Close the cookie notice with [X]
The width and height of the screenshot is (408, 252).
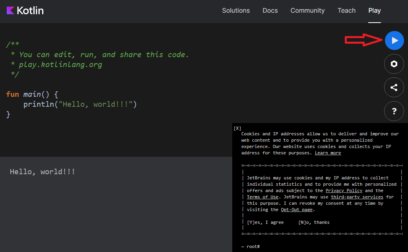tap(237, 128)
